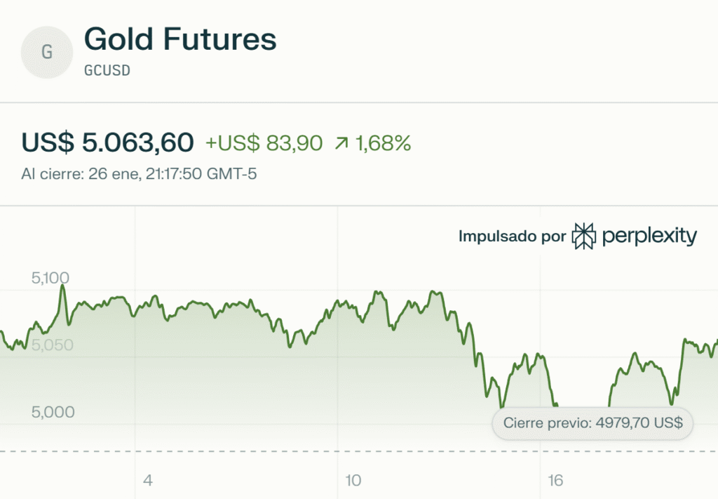Open the Gold Futures title
The image size is (718, 499).
pyautogui.click(x=180, y=39)
